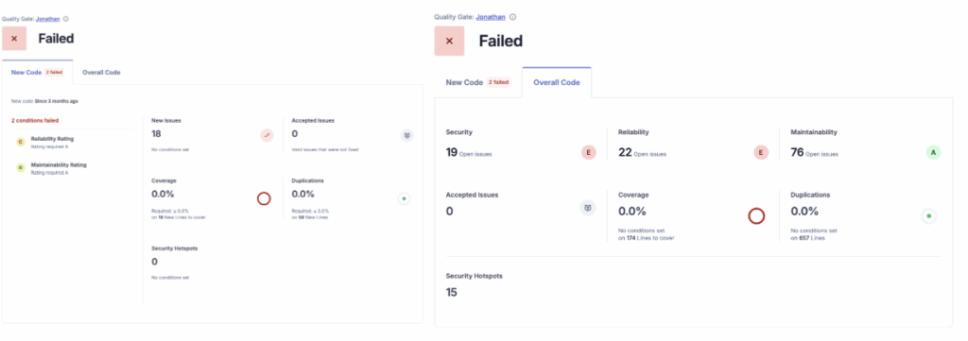The width and height of the screenshot is (968, 341).
Task: Click the green duplications indicator in New Code panel
Action: [404, 198]
